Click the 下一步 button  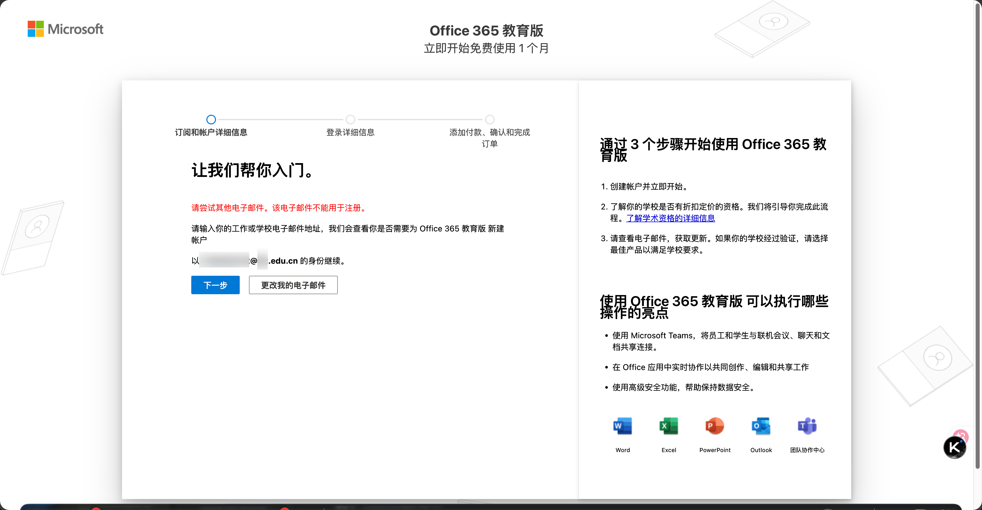click(215, 285)
